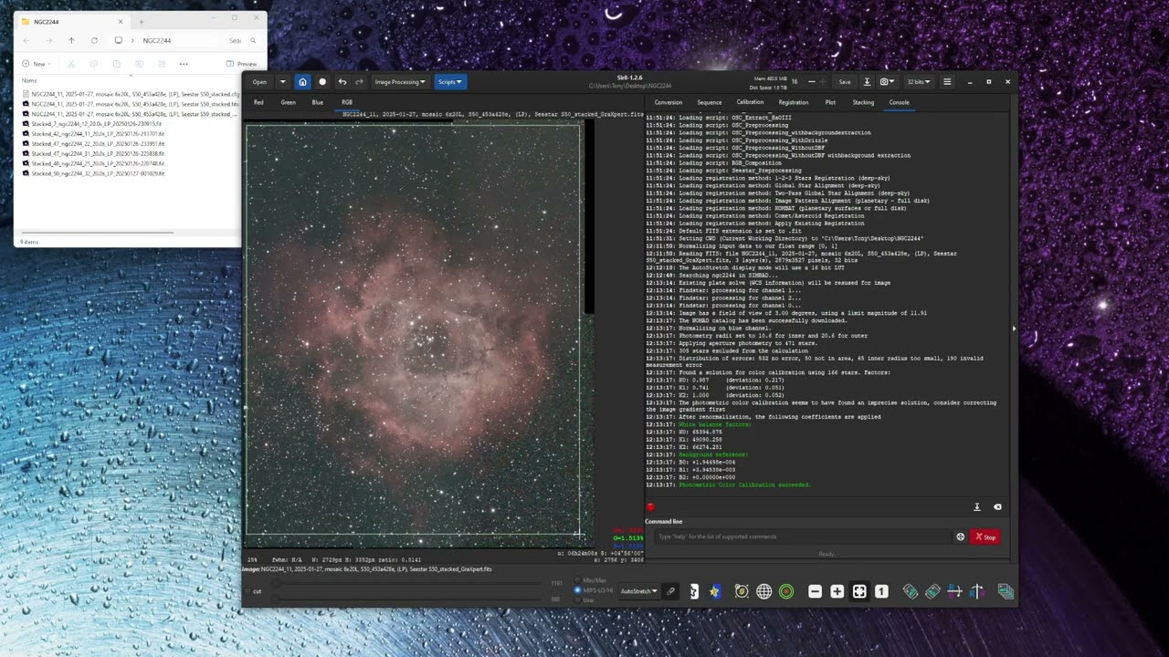Image resolution: width=1169 pixels, height=657 pixels.
Task: Open the frame list icon at far right
Action: (1006, 591)
